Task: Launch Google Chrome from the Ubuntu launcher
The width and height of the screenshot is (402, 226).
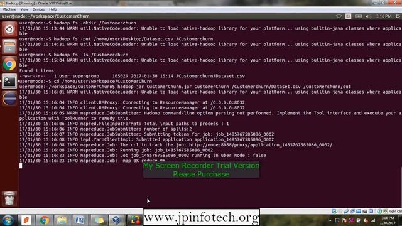Action: click(x=9, y=64)
